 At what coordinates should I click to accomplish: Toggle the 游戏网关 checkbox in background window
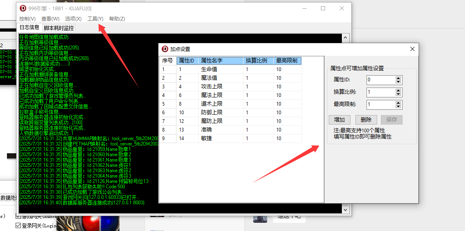(18, 217)
